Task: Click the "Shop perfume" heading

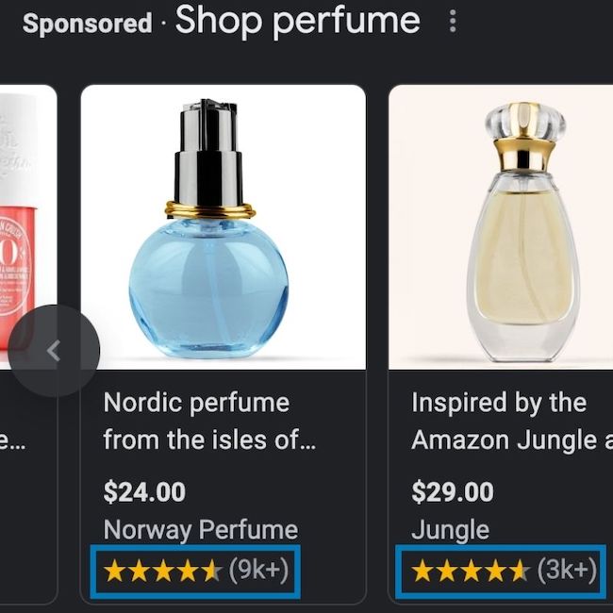Action: [x=297, y=21]
